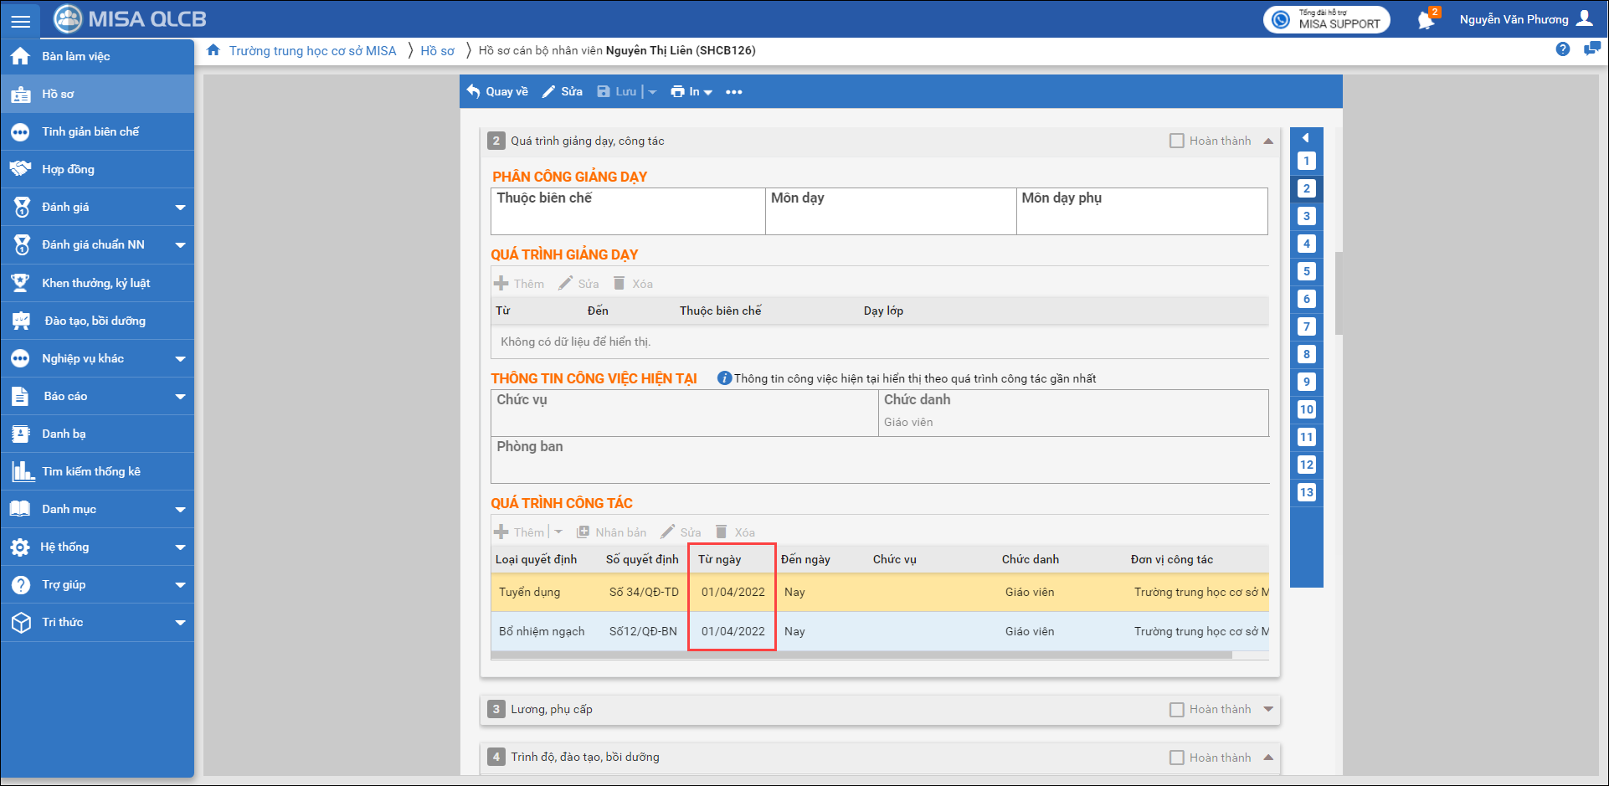Jump to section 5 in the side navigator
The height and width of the screenshot is (786, 1609).
tap(1306, 271)
